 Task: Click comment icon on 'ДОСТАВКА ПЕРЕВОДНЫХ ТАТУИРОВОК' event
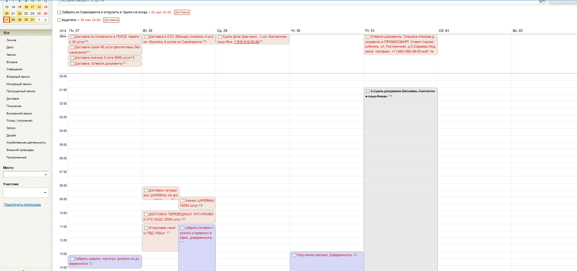point(184,219)
